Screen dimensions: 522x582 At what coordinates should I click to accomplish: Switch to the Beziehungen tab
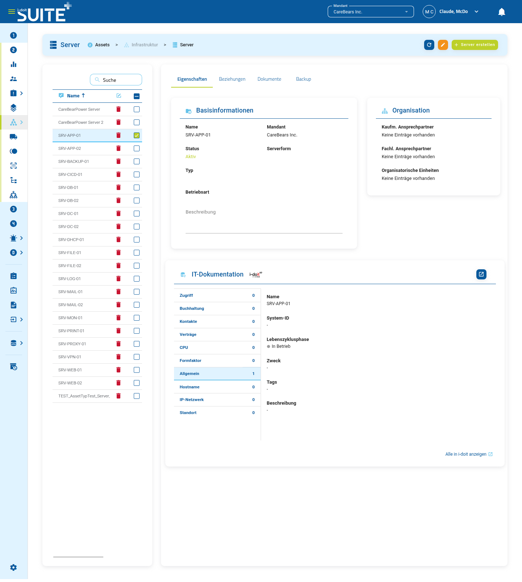(x=232, y=79)
